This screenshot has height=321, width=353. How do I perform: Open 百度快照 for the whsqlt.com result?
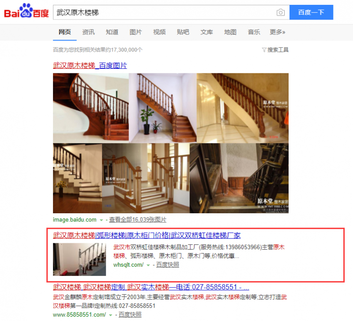pos(168,264)
